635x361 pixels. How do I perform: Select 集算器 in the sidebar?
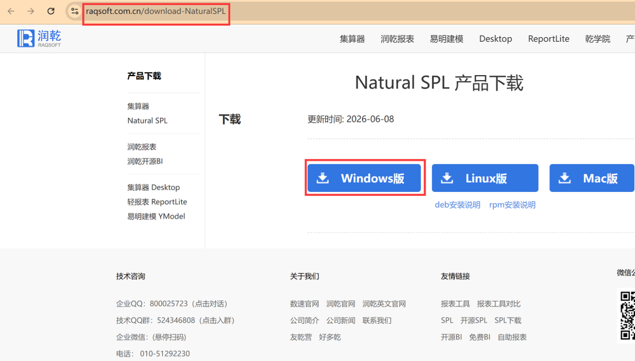[x=138, y=106]
